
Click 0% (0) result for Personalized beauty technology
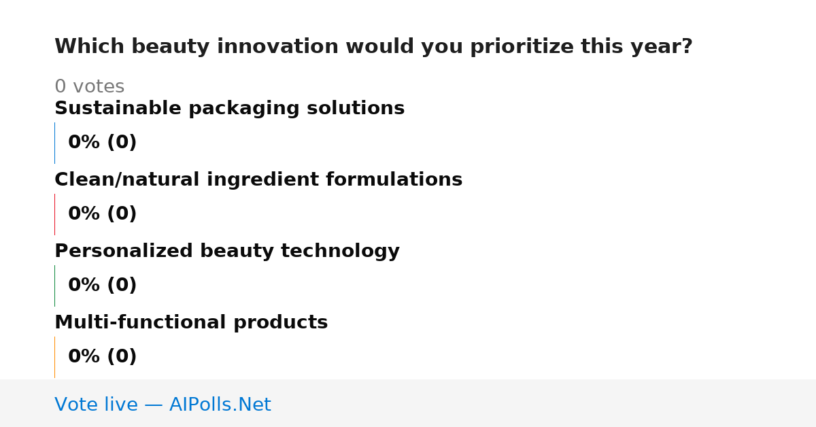point(103,286)
